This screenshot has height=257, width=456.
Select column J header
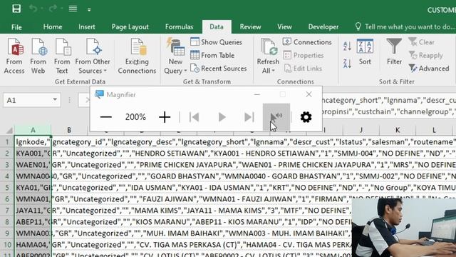[x=361, y=130]
